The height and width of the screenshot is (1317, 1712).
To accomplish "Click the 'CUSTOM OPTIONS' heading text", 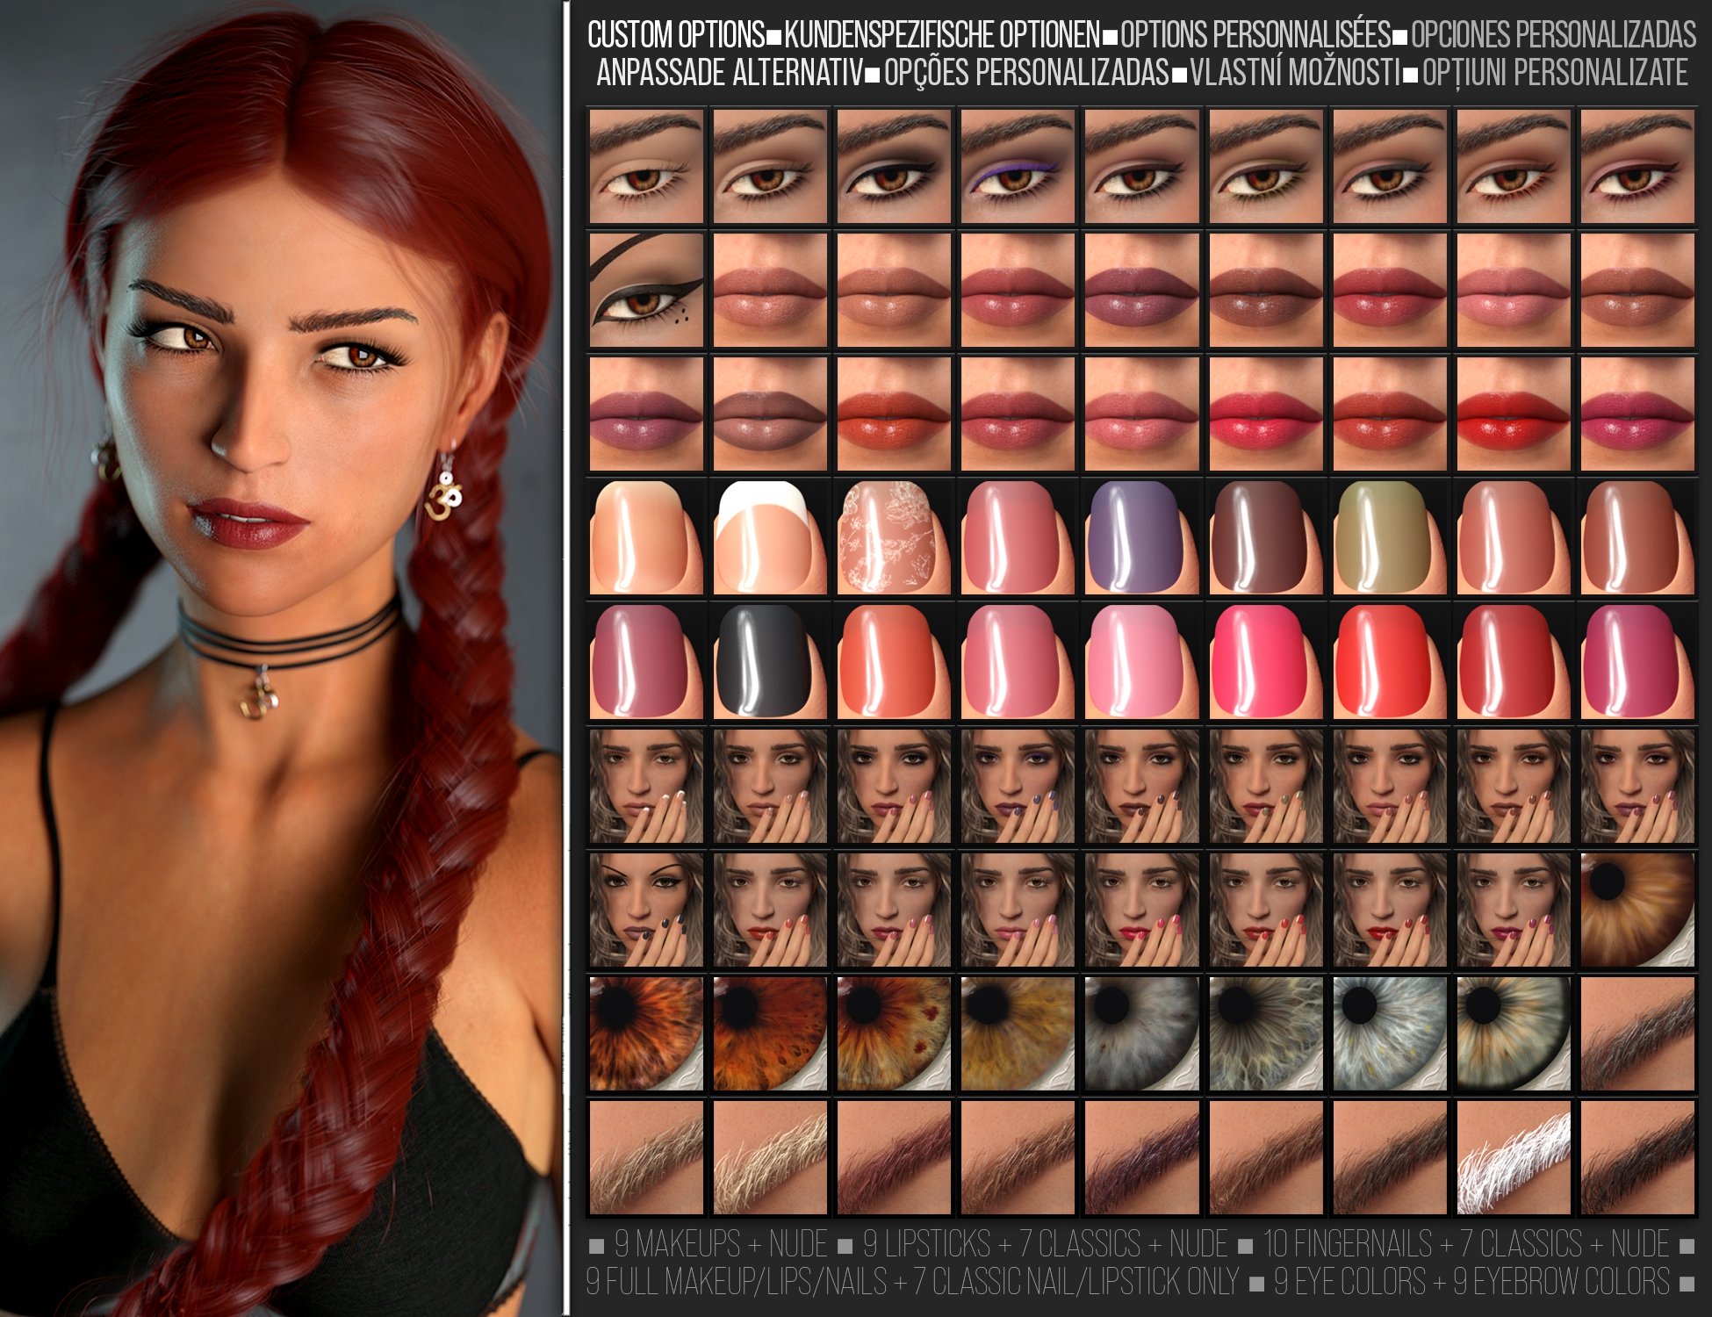I will [676, 35].
